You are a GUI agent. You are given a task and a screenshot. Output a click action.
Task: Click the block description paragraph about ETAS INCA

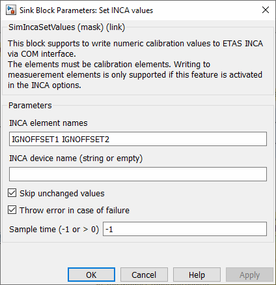pyautogui.click(x=135, y=65)
